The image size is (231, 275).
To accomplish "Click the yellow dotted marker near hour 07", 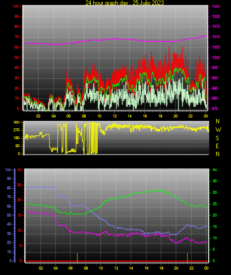I will tap(77, 257).
